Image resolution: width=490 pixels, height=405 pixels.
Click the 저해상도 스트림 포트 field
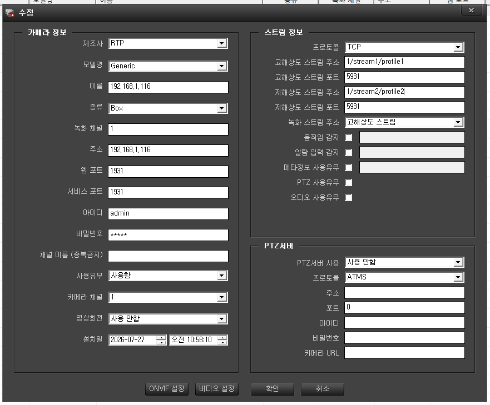[x=404, y=107]
